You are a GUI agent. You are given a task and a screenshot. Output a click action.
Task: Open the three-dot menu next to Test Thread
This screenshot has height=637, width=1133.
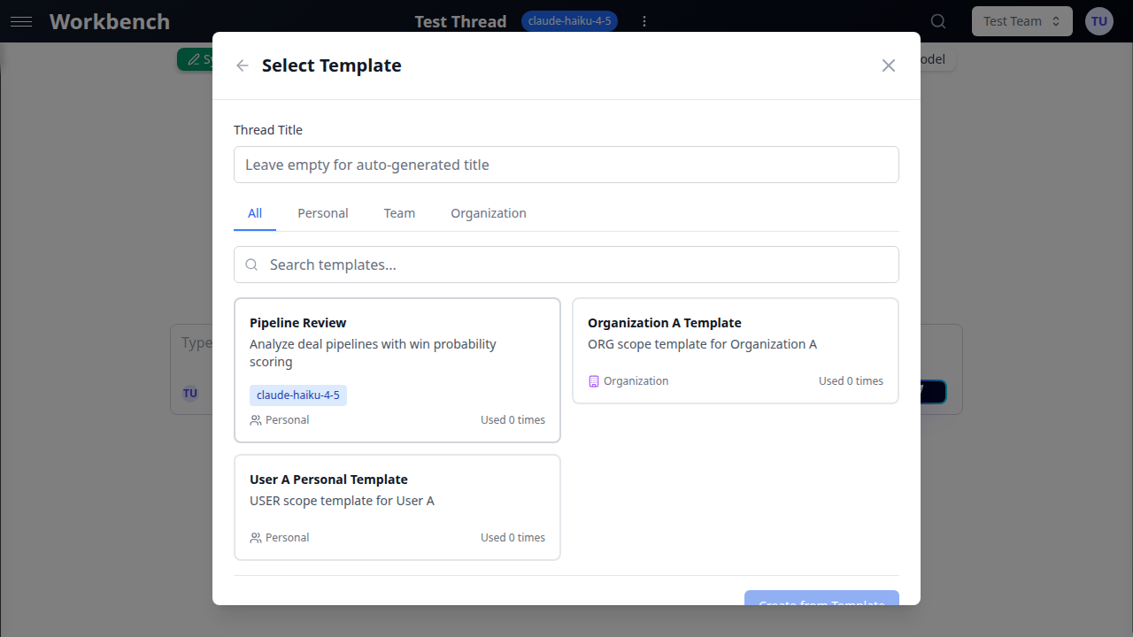coord(644,20)
